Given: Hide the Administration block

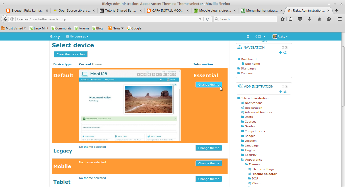Looking at the screenshot, I should click(283, 87).
